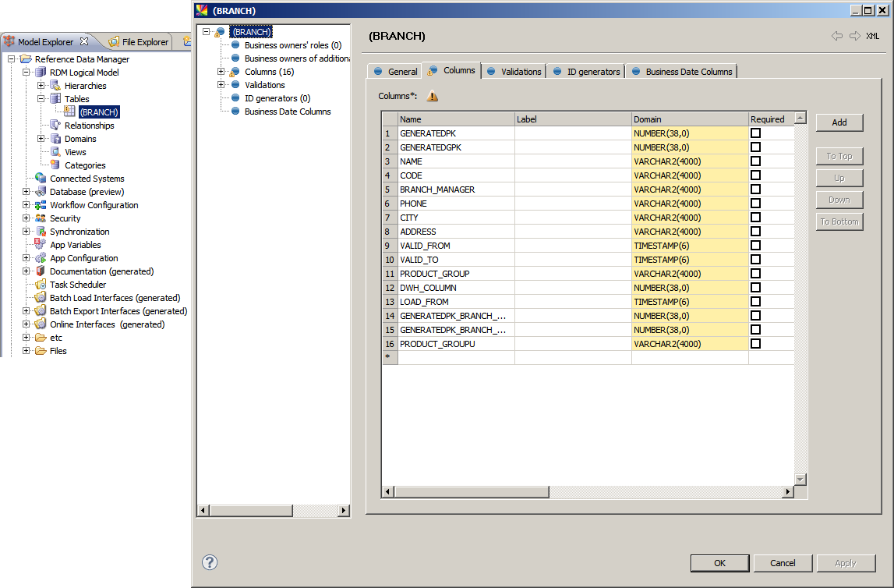Click the Connected Systems icon
Screen dimensions: 894x588
41,179
